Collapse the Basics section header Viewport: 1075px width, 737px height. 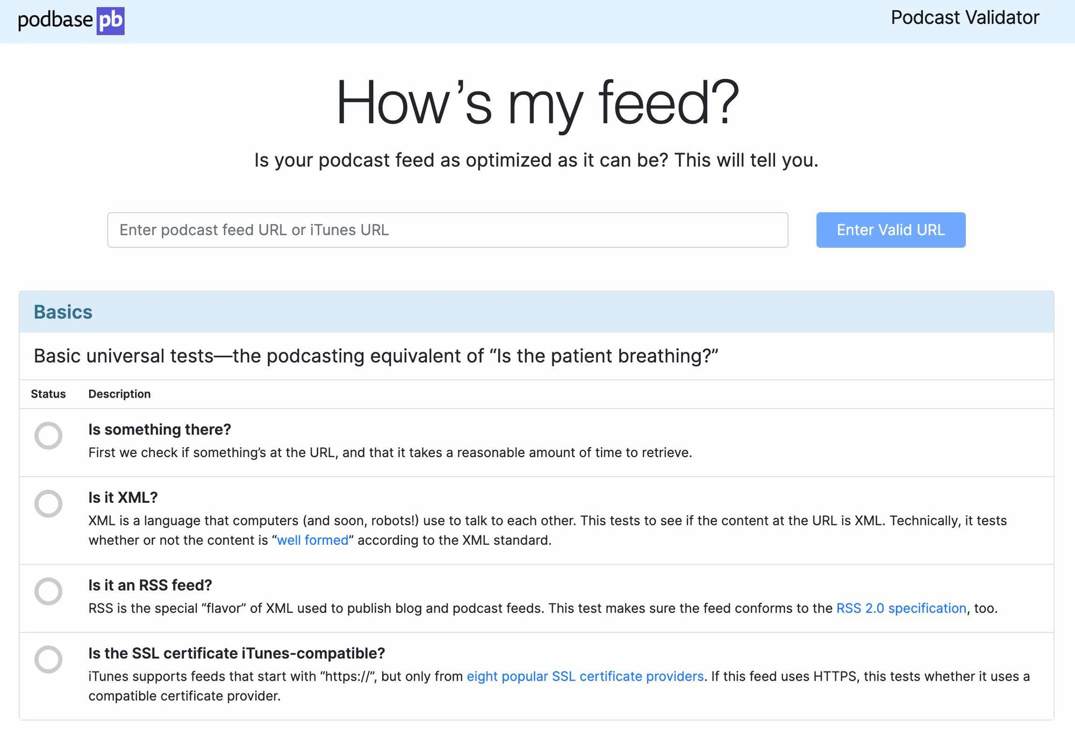63,312
